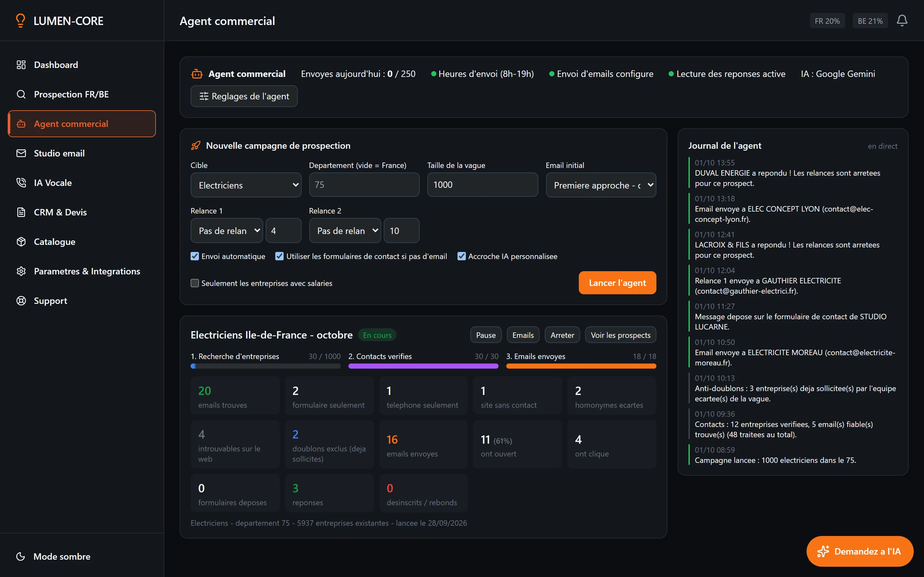924x577 pixels.
Task: Click the Lancer l'agent button
Action: [617, 283]
